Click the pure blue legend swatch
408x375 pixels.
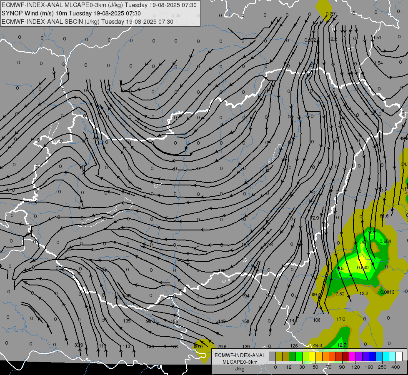pos(372,356)
